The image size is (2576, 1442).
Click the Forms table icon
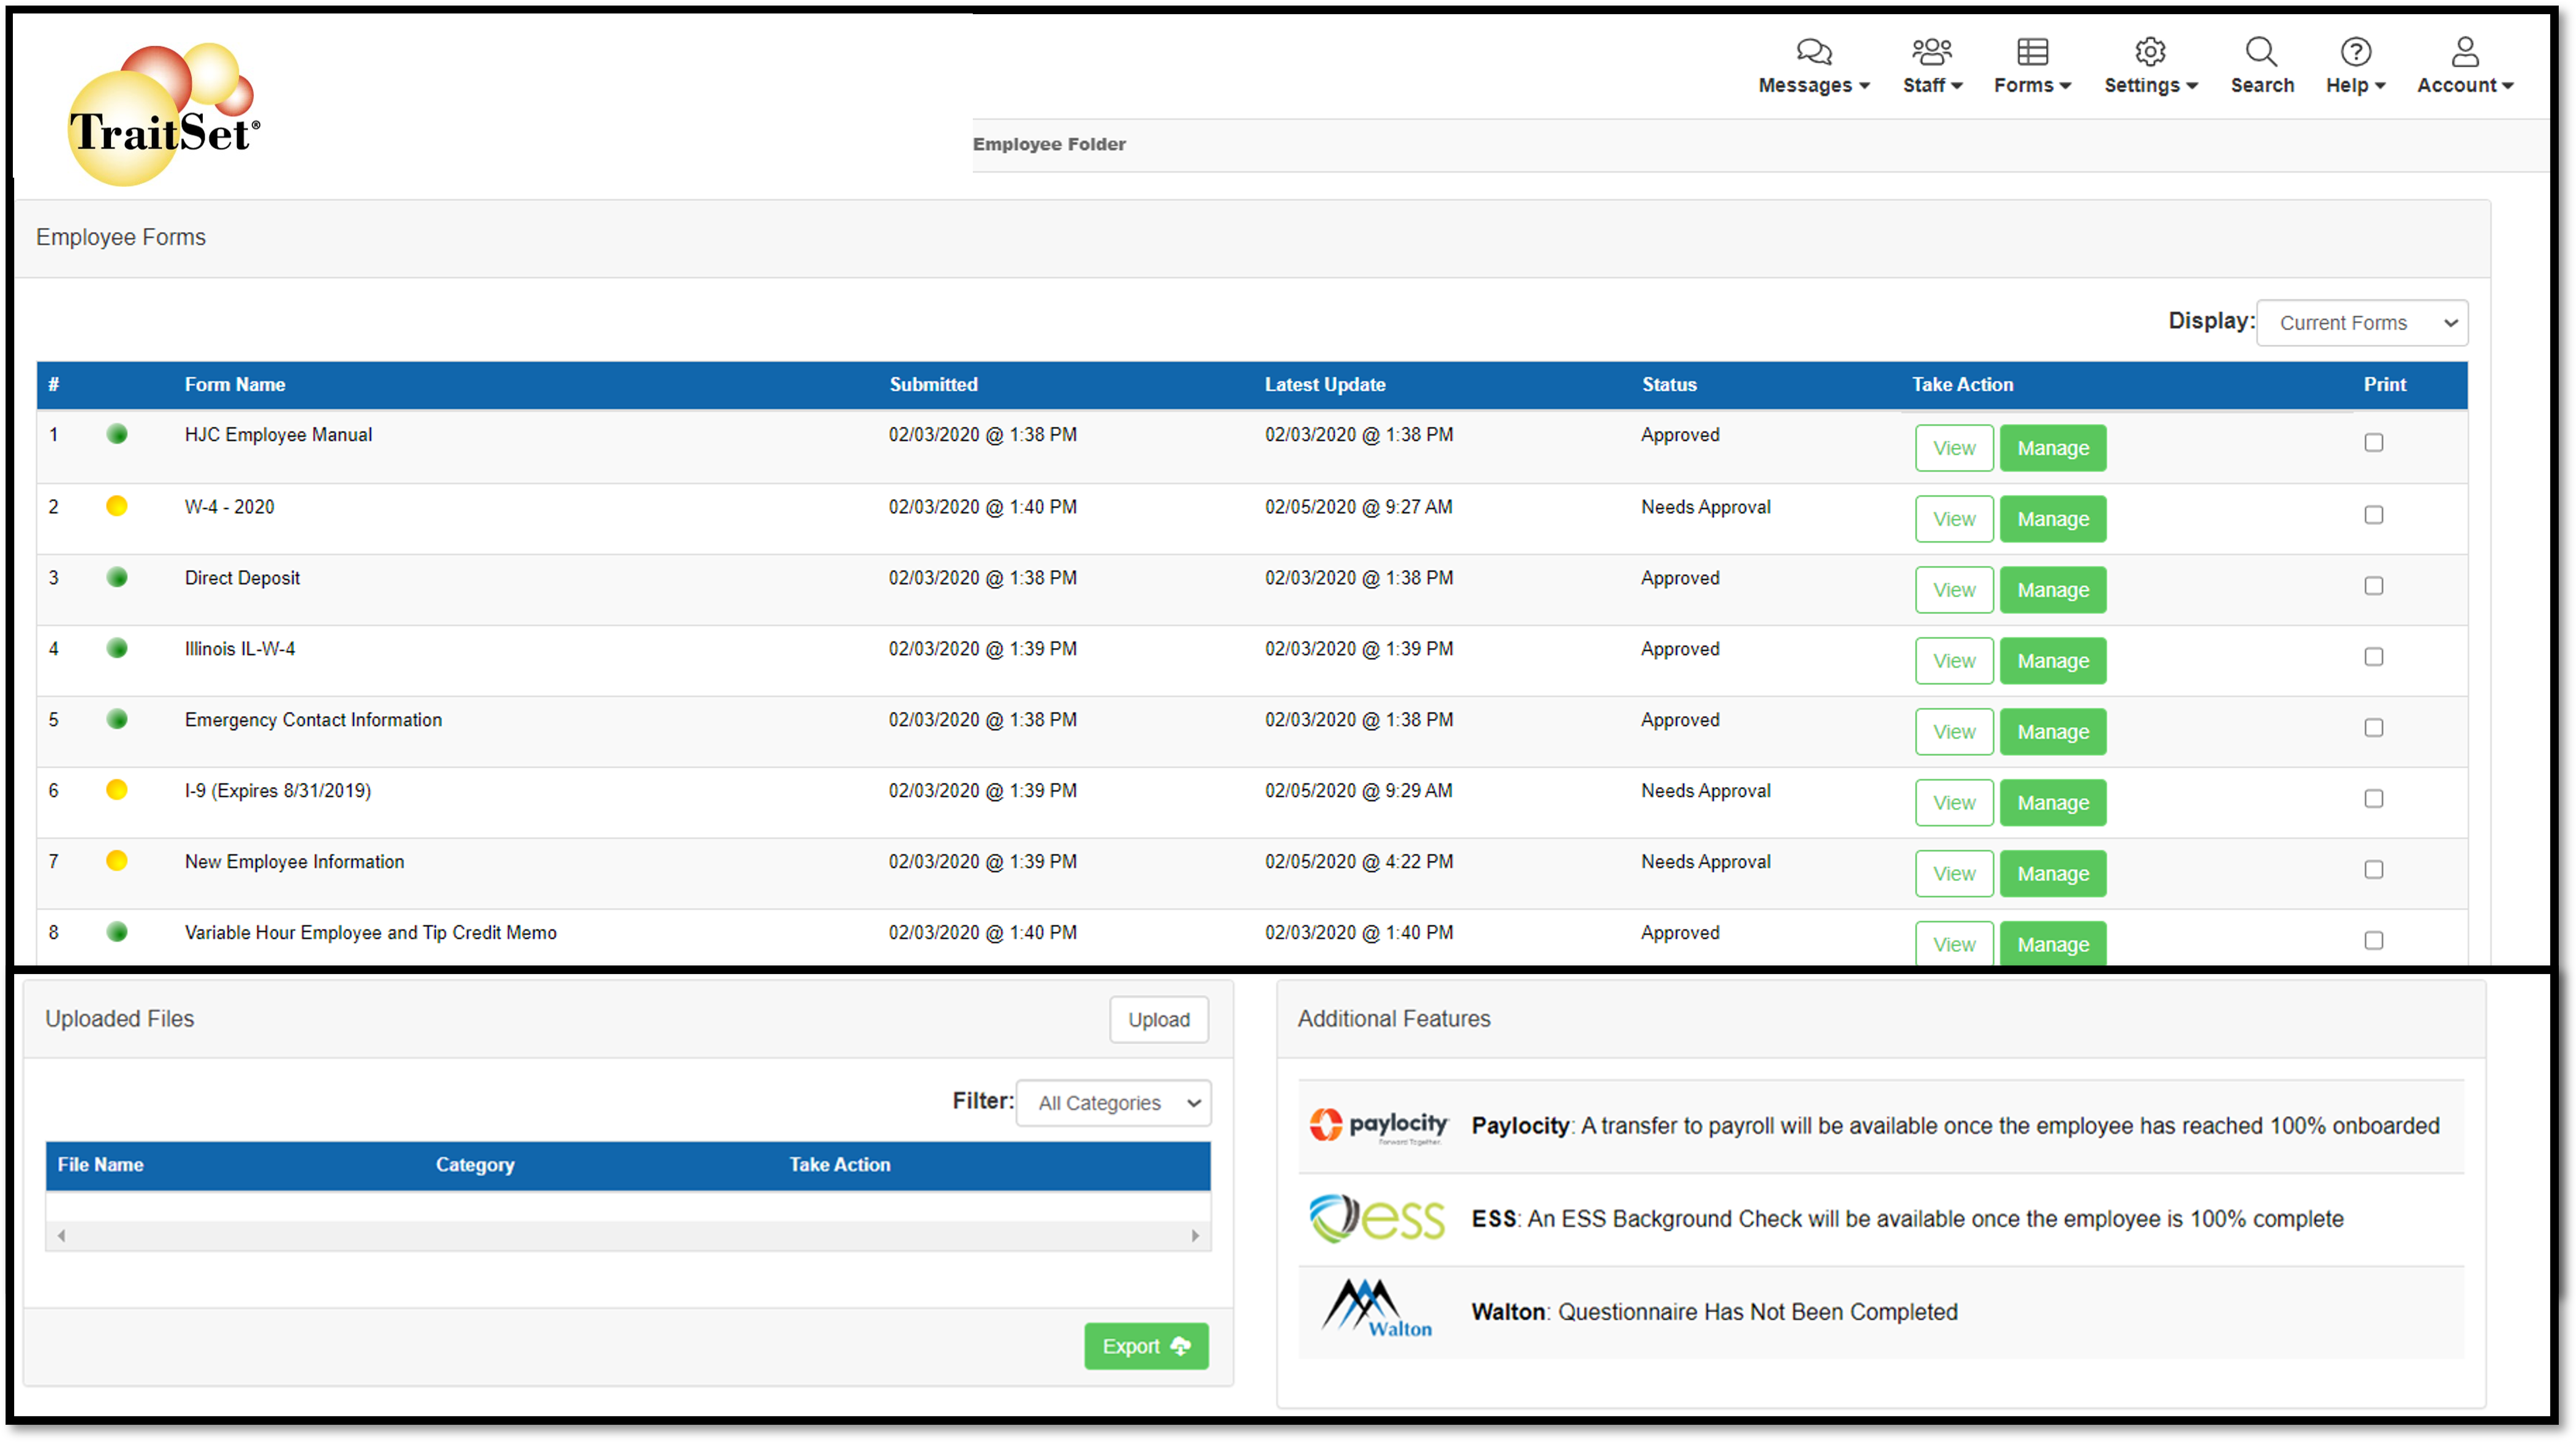coord(2032,51)
